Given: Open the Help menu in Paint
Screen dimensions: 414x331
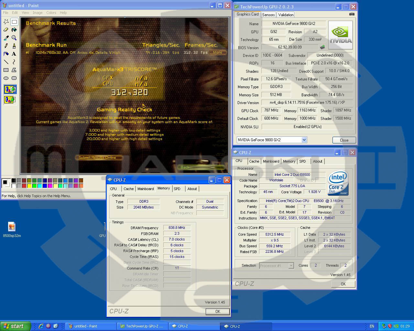Looking at the screenshot, I should click(63, 13).
